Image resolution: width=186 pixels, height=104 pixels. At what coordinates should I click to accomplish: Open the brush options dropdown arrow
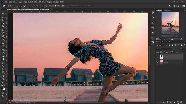point(31,6)
